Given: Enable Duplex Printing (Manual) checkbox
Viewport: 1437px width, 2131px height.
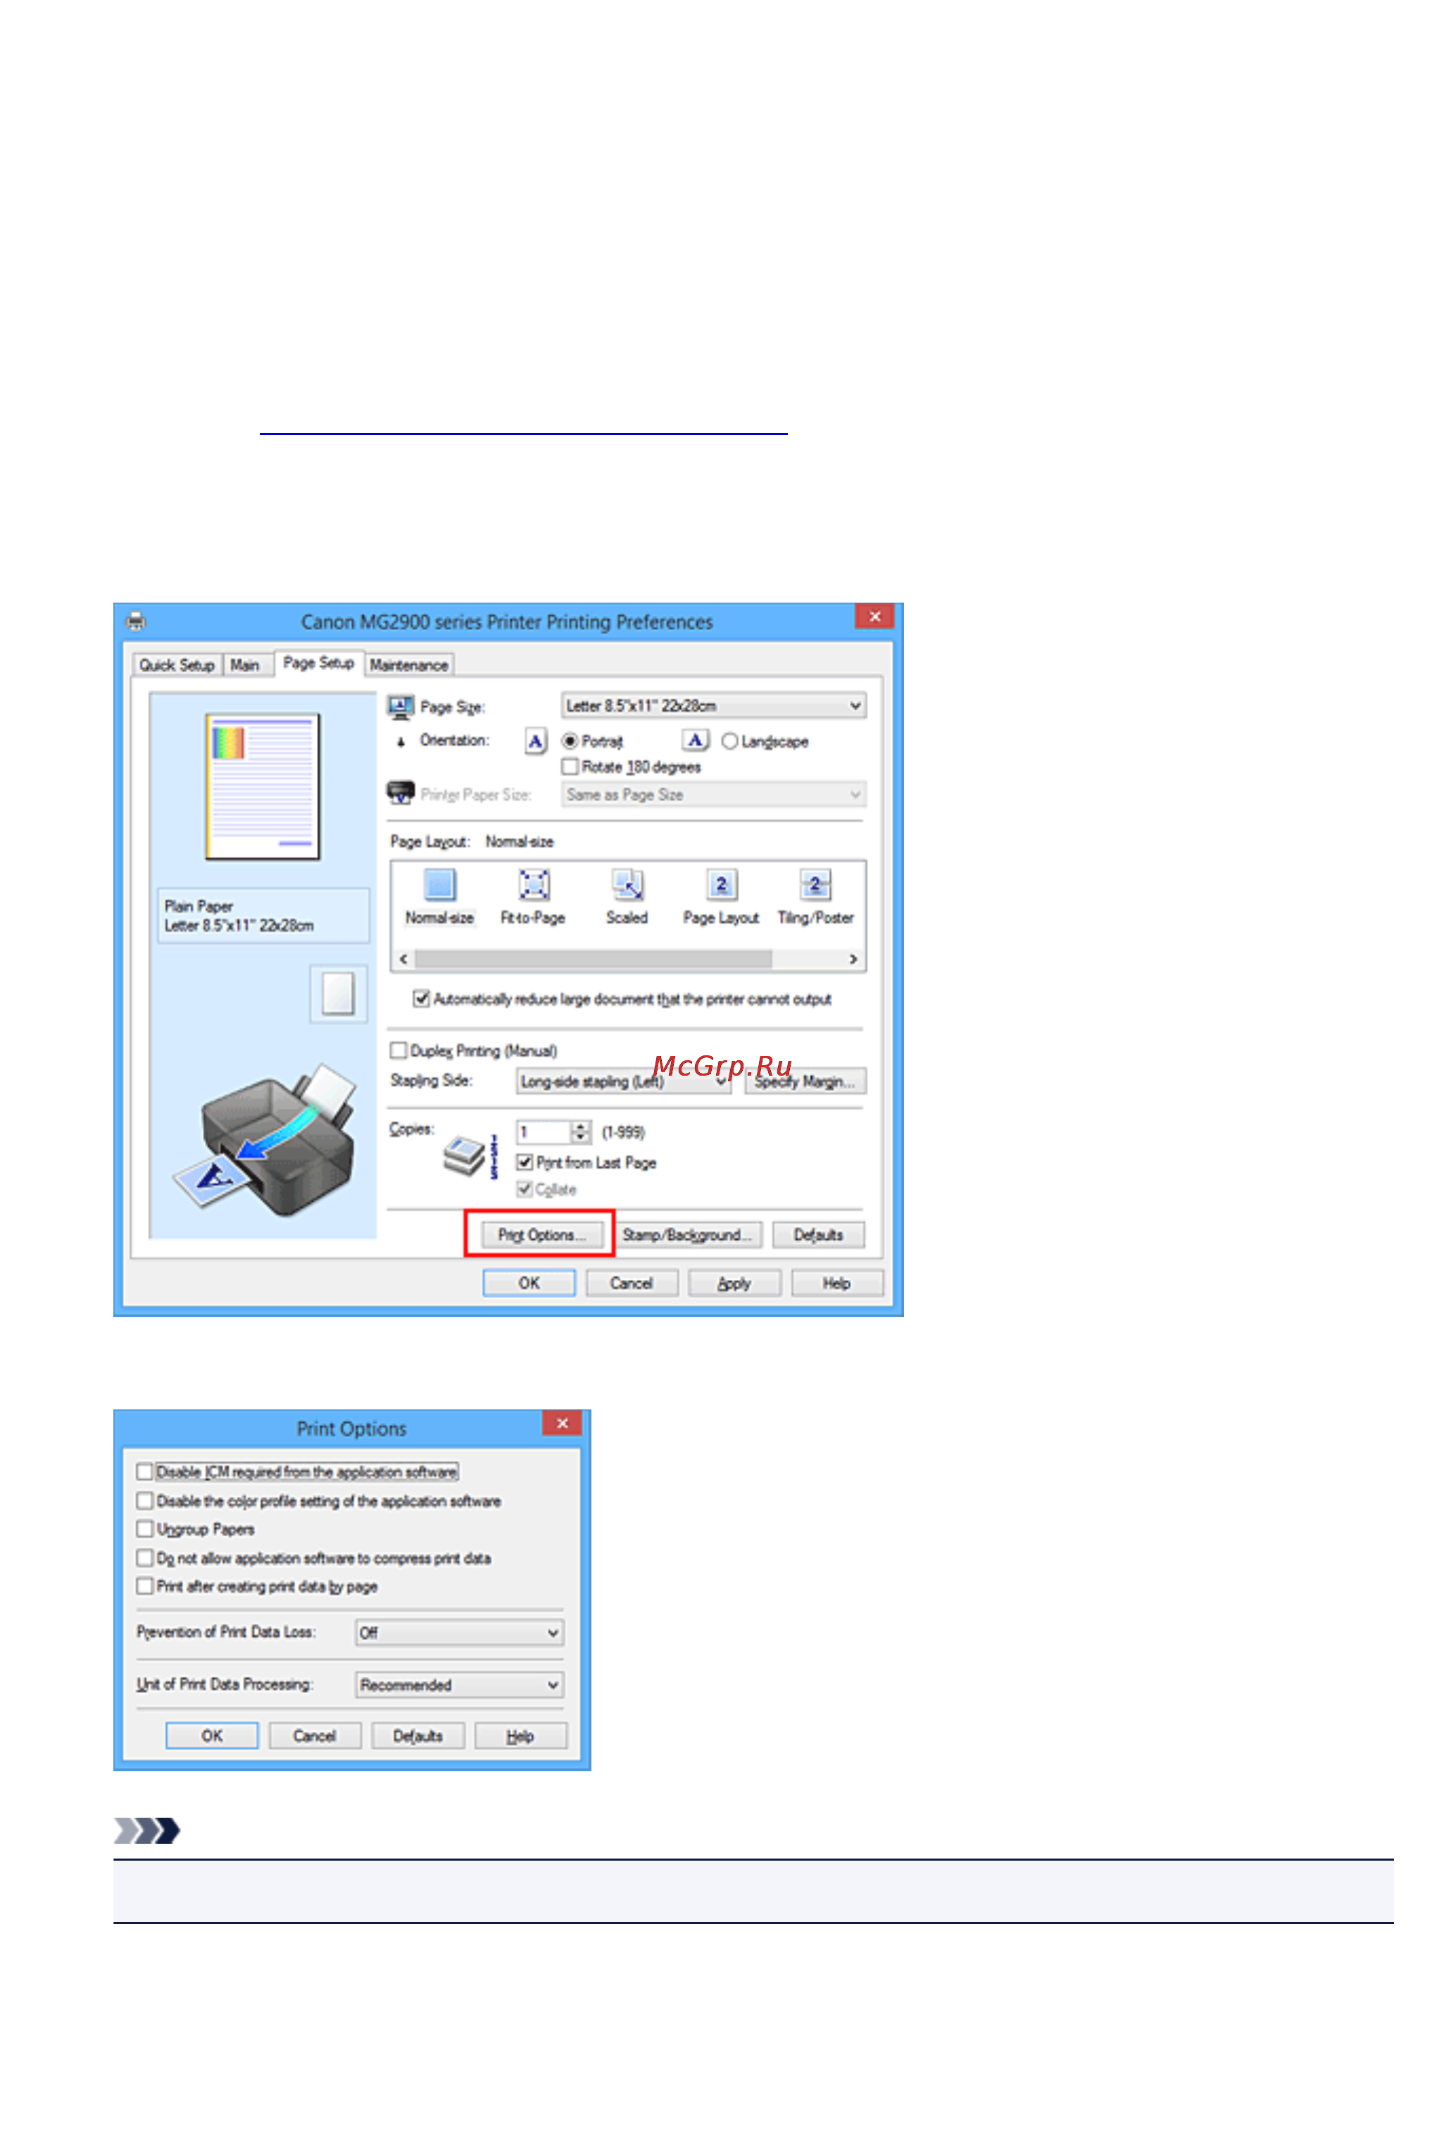Looking at the screenshot, I should [399, 1050].
